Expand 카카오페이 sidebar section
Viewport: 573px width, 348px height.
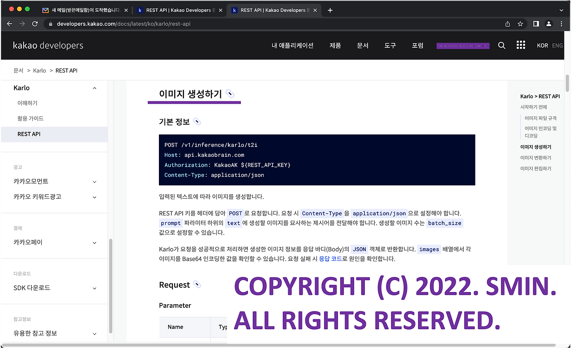coord(94,242)
